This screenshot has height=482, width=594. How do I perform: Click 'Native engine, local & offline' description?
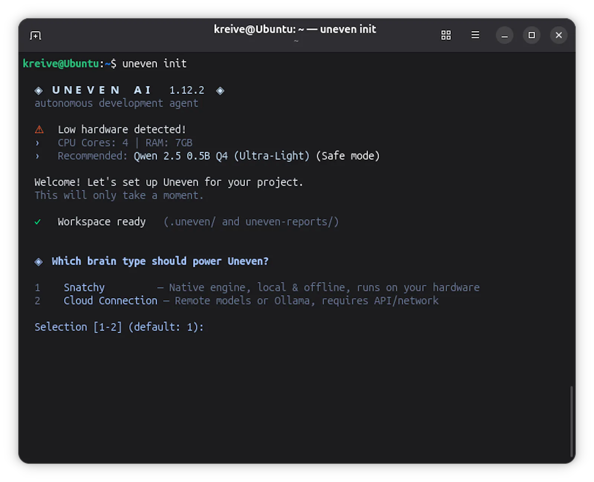coord(257,287)
